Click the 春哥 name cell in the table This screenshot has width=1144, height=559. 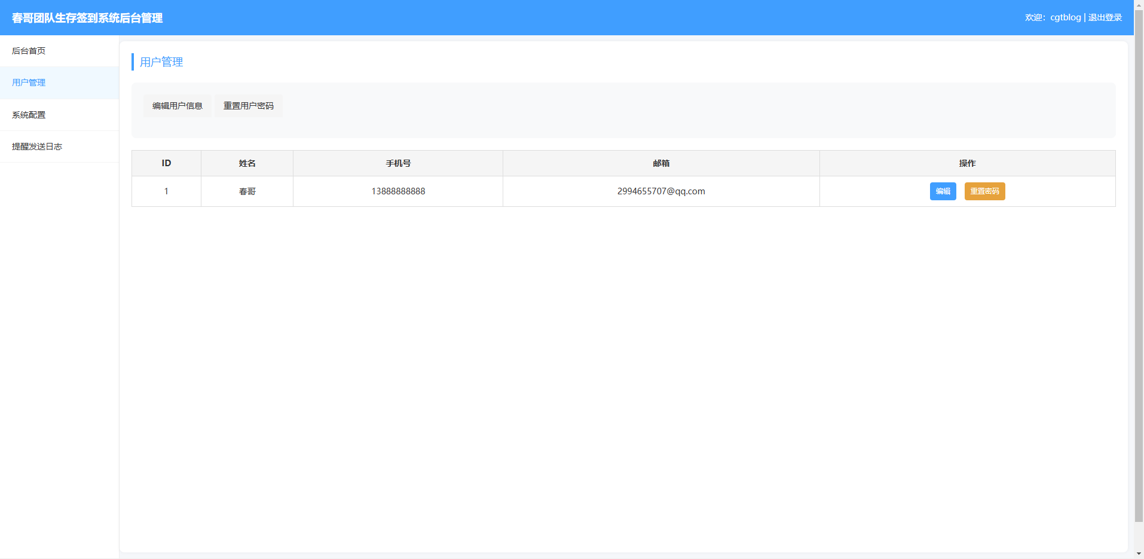pos(247,191)
